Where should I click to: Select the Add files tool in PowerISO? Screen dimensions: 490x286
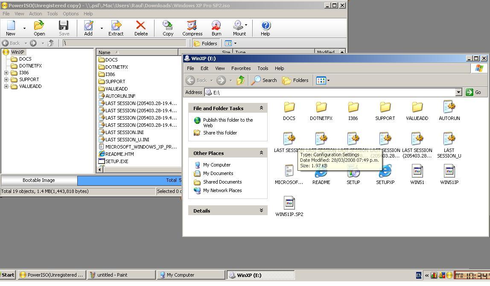click(x=88, y=27)
